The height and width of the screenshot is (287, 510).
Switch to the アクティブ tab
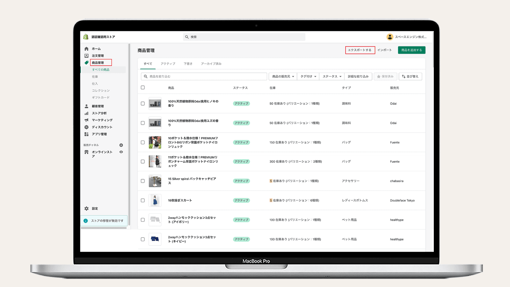tap(168, 63)
